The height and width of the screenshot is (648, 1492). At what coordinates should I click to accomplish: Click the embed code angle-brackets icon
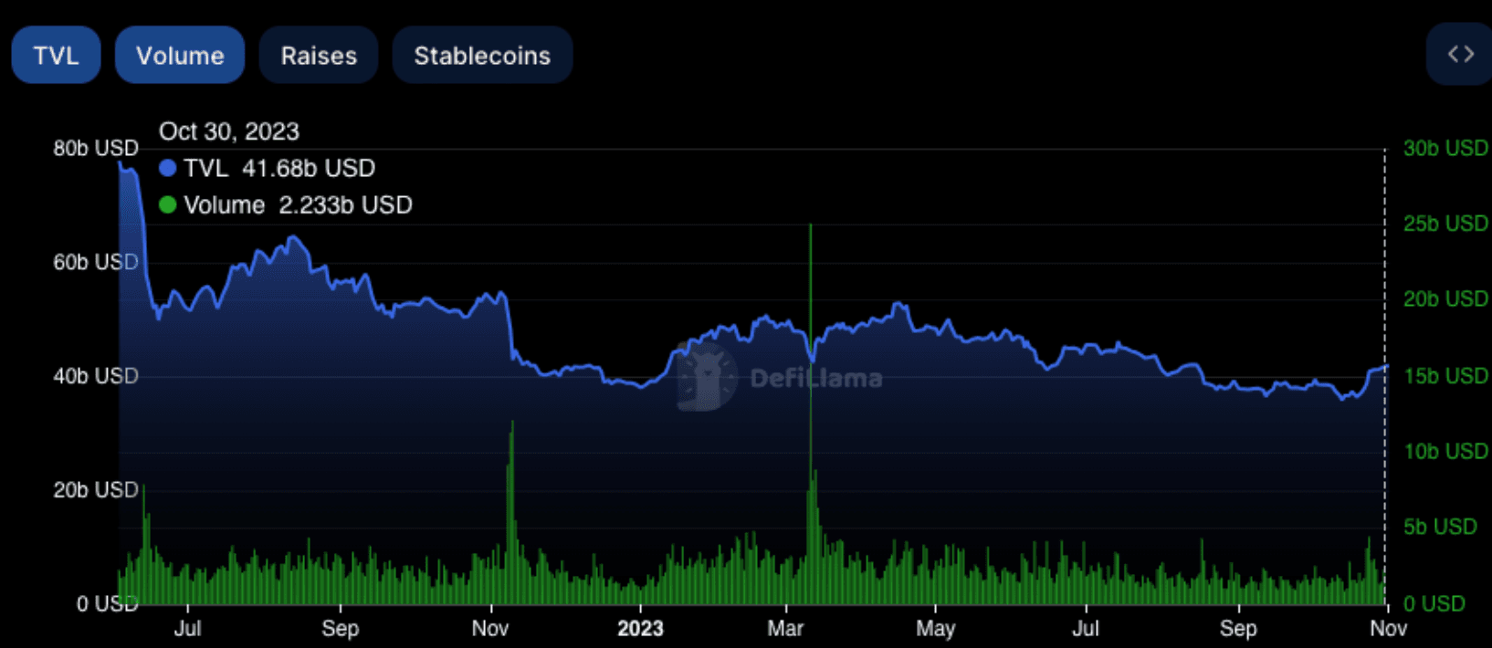coord(1460,55)
